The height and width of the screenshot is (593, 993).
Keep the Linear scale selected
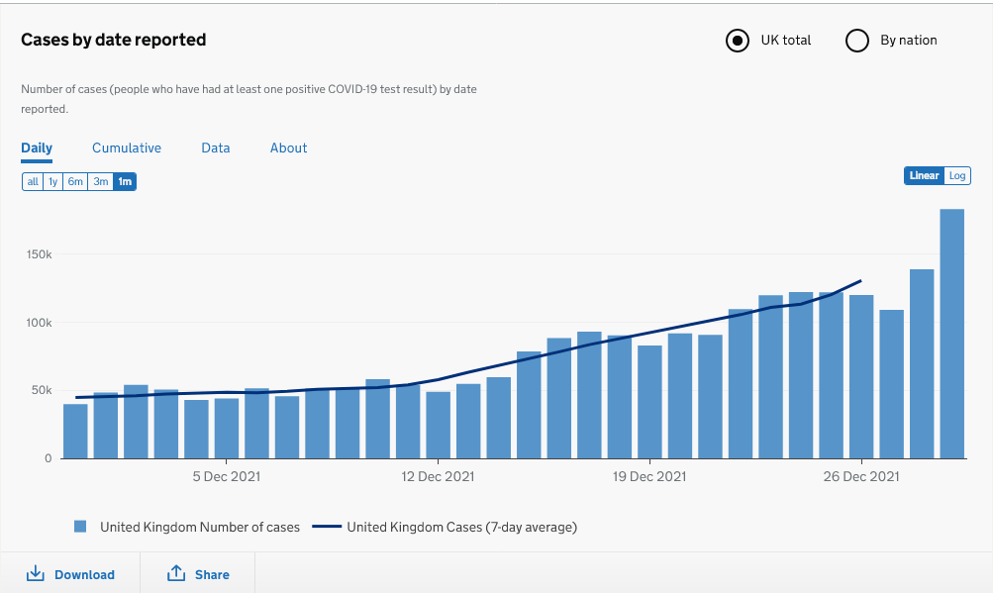pyautogui.click(x=922, y=175)
